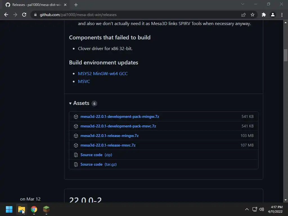Open File Explorer from taskbar
Viewport: 288px width, 216px height.
[21, 209]
